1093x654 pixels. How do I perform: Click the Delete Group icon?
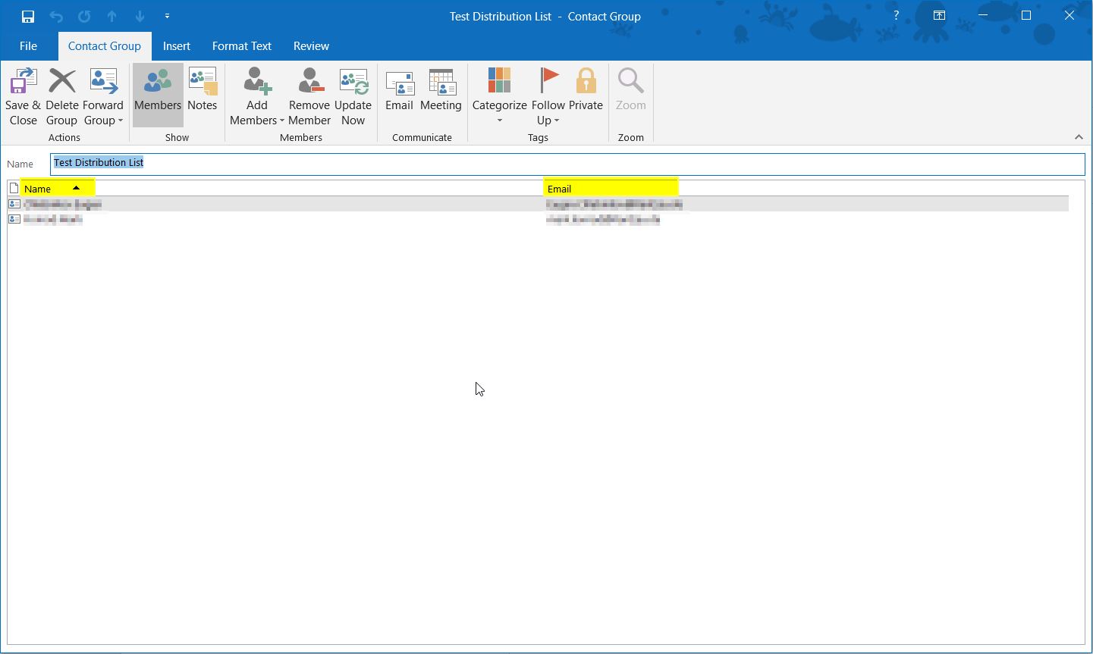61,95
